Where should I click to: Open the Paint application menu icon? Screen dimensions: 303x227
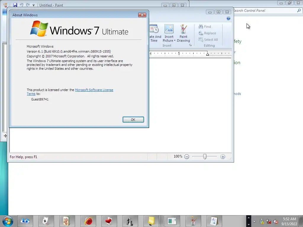click(x=5, y=5)
